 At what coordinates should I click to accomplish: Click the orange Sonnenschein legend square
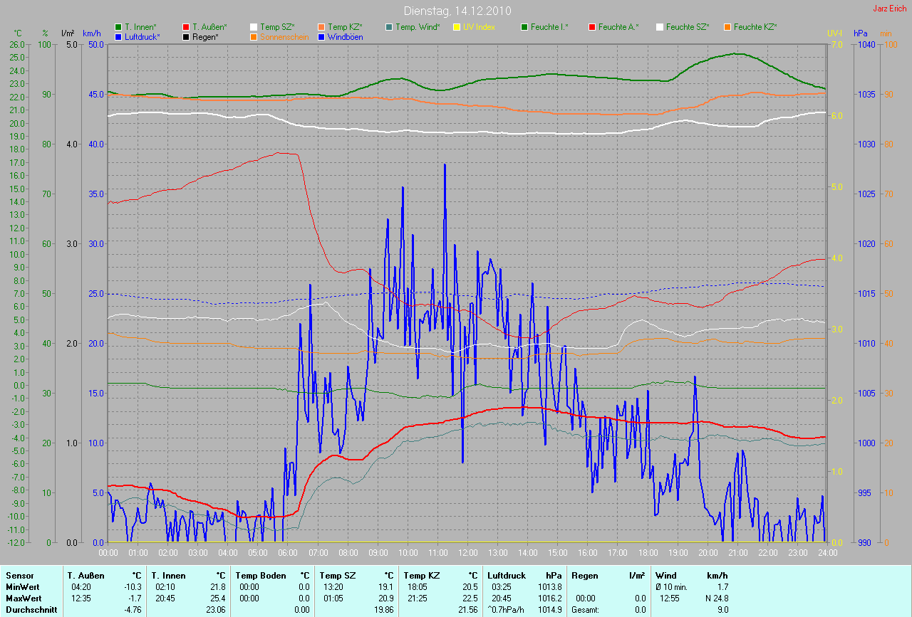(254, 36)
